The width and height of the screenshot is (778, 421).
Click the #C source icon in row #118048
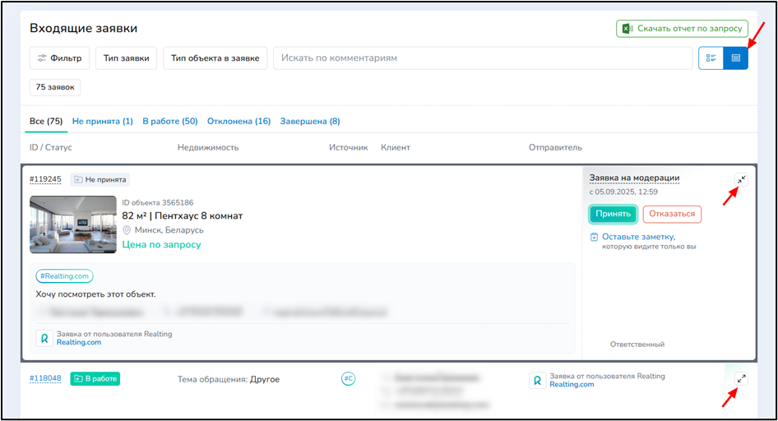tap(348, 379)
